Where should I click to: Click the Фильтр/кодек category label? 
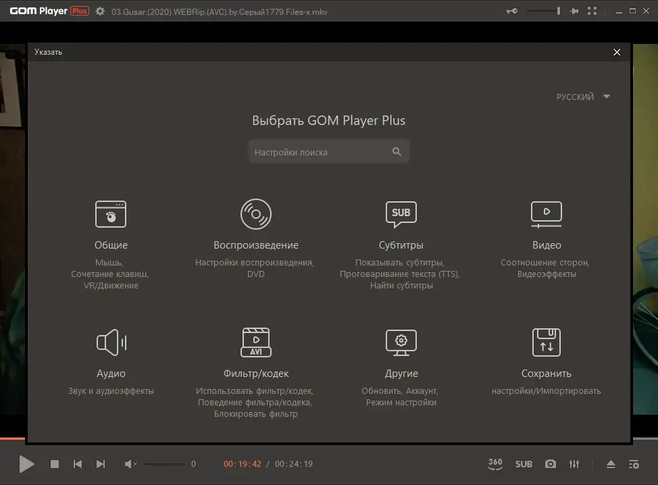click(x=256, y=374)
